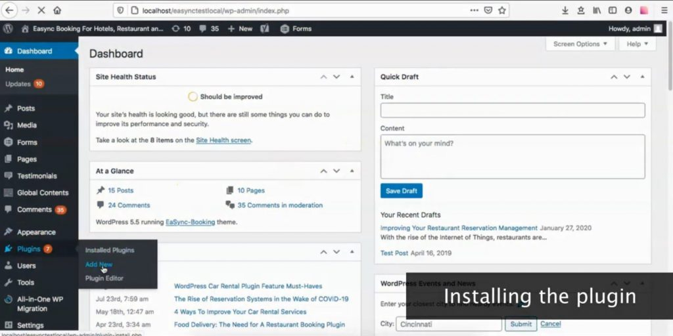This screenshot has width=673, height=336.
Task: Open the 24 Comments link
Action: pos(129,205)
